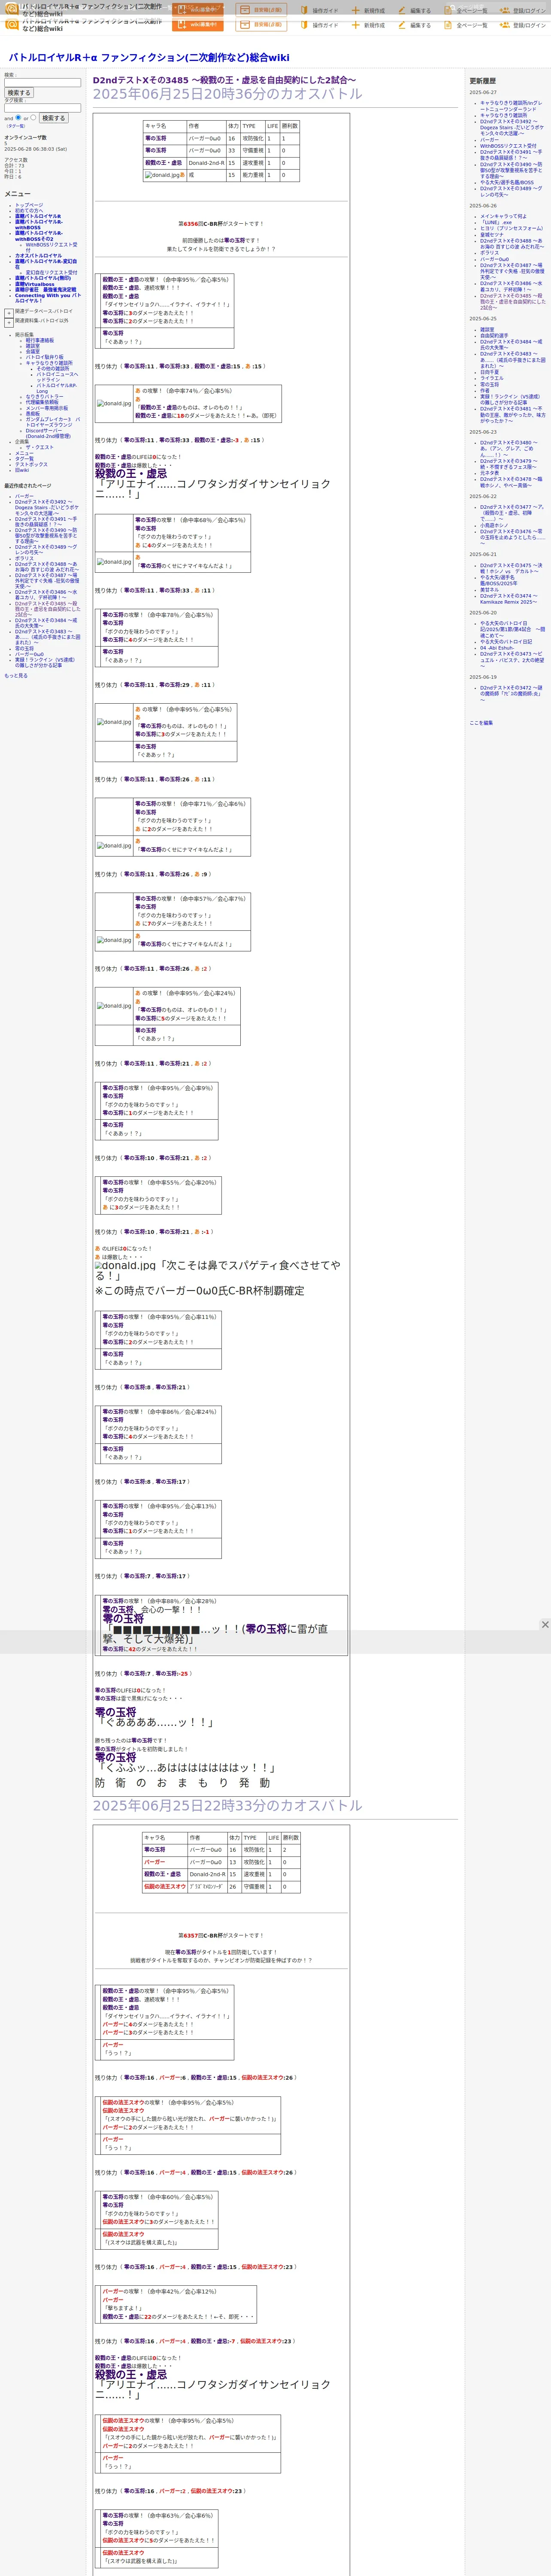This screenshot has height=2576, width=551.
Task: Select the 'or' tag search radio button
Action: [33, 117]
